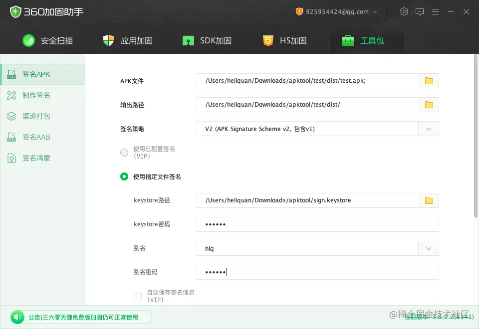Image resolution: width=479 pixels, height=329 pixels.
Task: Click the 渠道打包 layers icon
Action: [11, 116]
